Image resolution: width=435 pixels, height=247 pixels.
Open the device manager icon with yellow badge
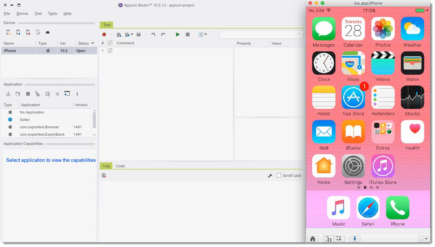point(9,32)
